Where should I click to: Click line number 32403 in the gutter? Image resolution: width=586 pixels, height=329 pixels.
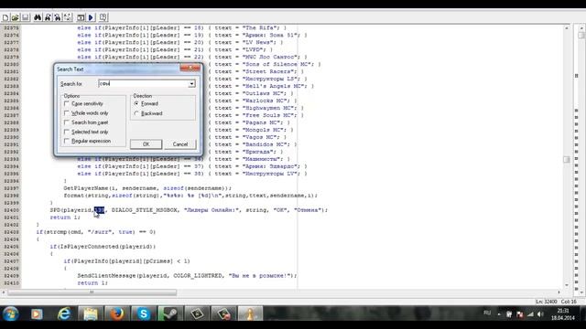11,232
